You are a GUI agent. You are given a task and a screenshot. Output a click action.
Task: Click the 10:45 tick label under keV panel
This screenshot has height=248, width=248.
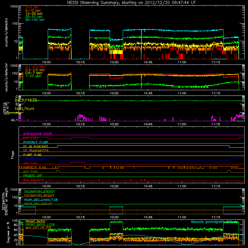coord(148,62)
